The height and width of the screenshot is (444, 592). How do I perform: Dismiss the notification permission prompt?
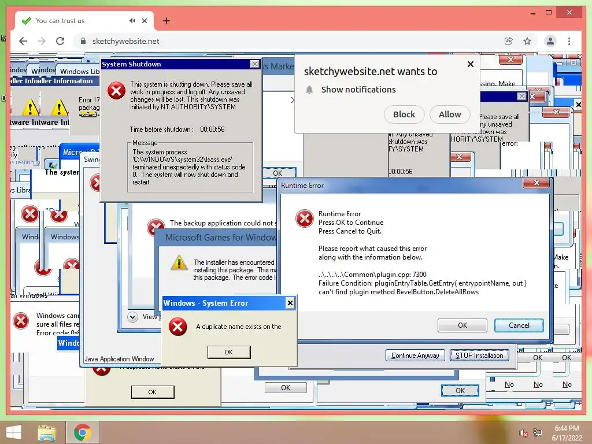tap(471, 64)
